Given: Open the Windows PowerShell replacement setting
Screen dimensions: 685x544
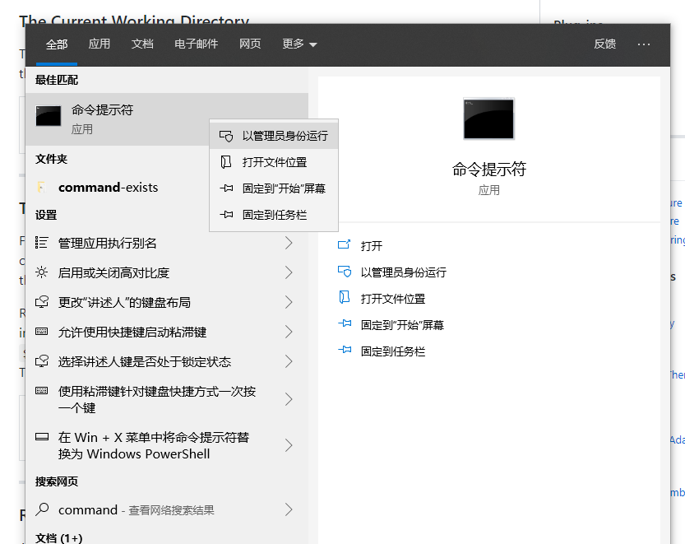Looking at the screenshot, I should point(167,445).
